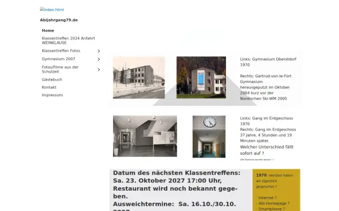The width and height of the screenshot is (339, 211).
Task: View the colour Gertrud-von-le-Fort Gymnasium photo
Action: [201, 78]
